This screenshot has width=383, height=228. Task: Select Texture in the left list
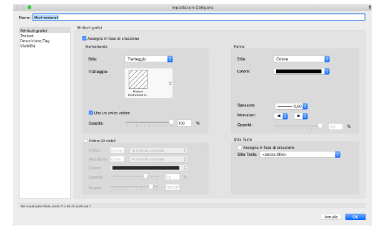[45, 36]
